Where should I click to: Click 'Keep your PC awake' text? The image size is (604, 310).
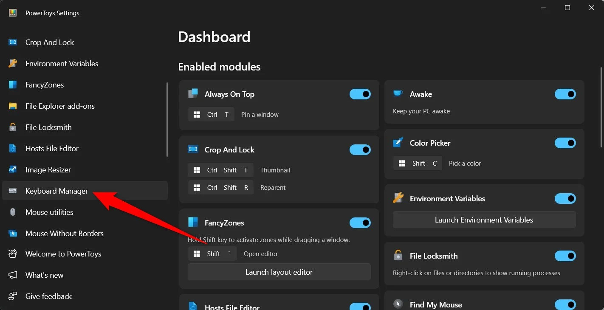coord(421,111)
